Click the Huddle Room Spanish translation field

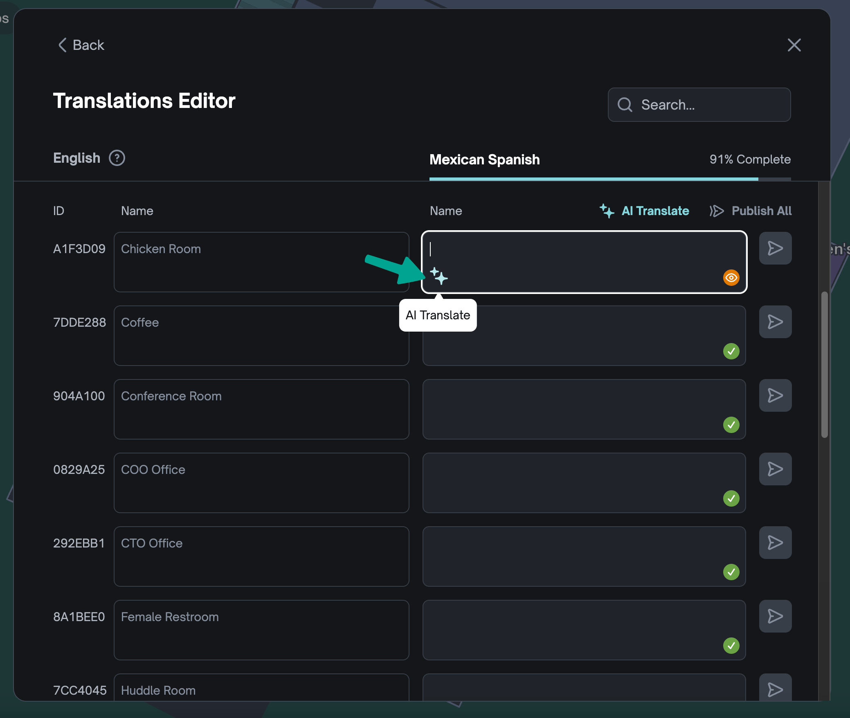coord(584,688)
